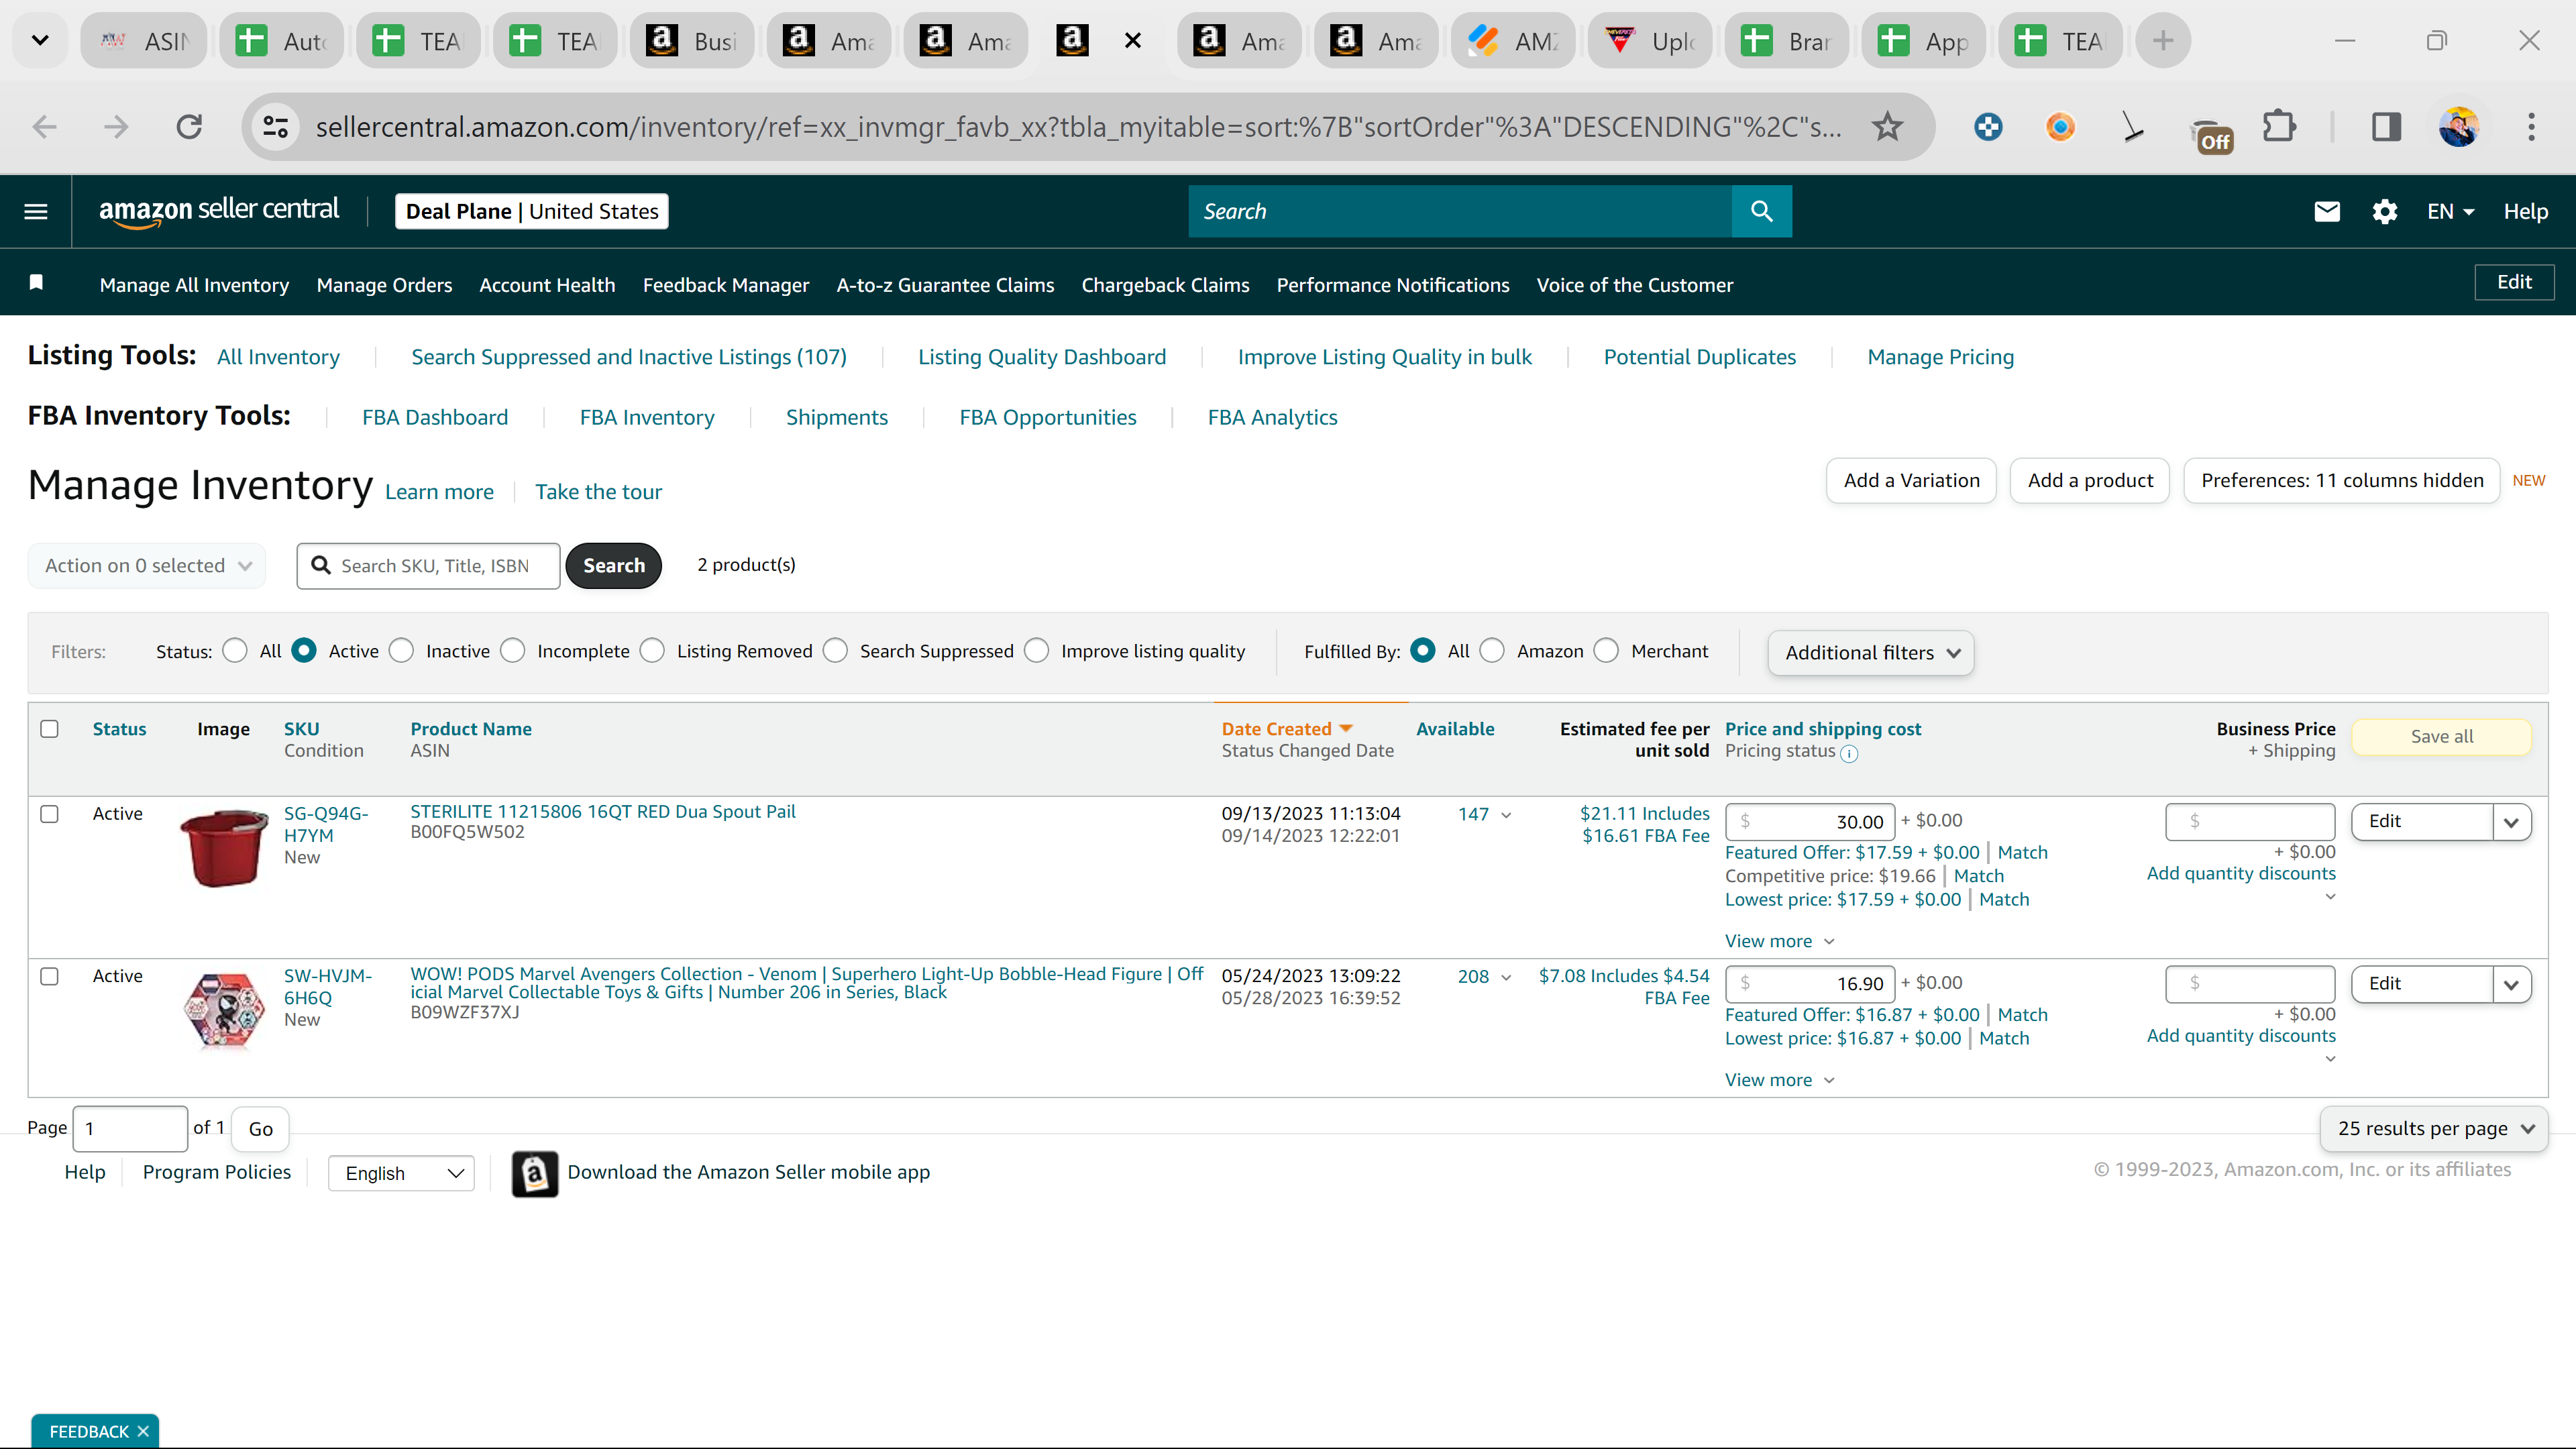
Task: Click the Amazon Seller mobile app icon
Action: 535,1173
